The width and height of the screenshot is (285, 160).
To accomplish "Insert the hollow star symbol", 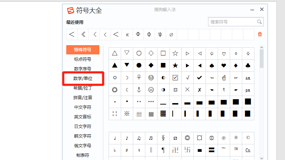I will (175, 53).
